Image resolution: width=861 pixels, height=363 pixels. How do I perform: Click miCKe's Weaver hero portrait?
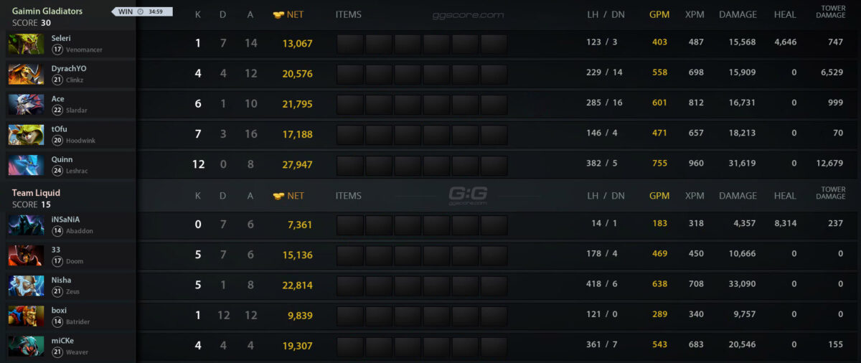point(26,345)
